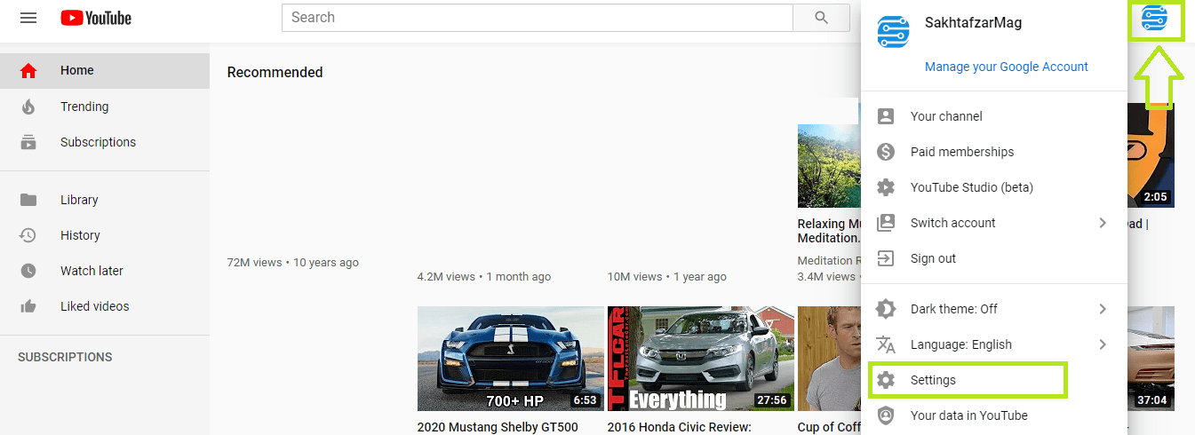Select Settings in account menu
The width and height of the screenshot is (1195, 435).
tap(933, 380)
